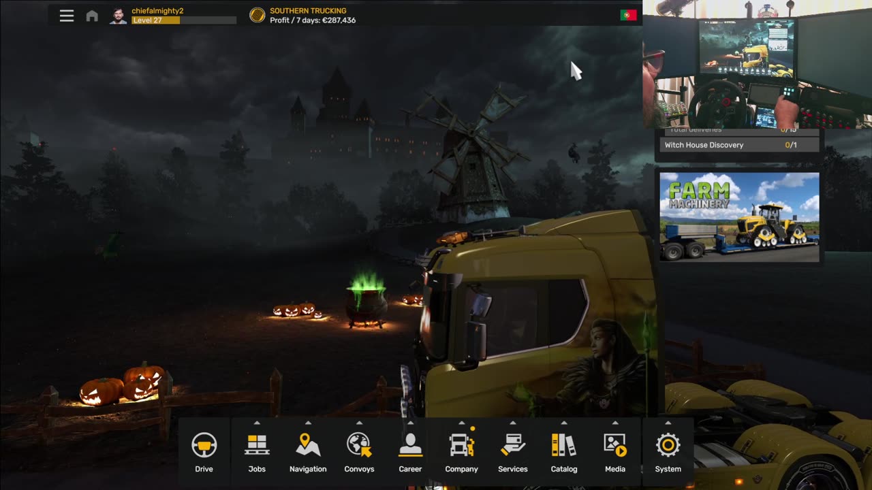The width and height of the screenshot is (872, 490).
Task: Open the Convoys globe icon
Action: pyautogui.click(x=359, y=446)
